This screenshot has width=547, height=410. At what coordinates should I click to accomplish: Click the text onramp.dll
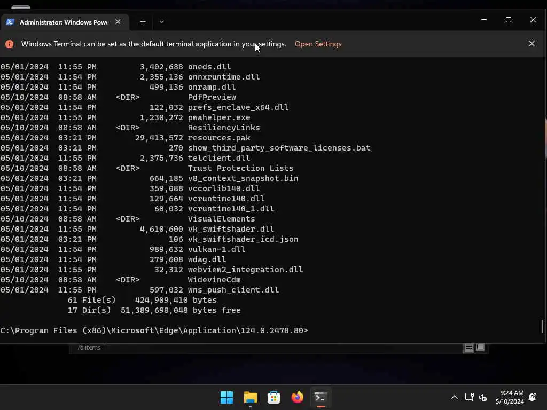[x=212, y=87]
